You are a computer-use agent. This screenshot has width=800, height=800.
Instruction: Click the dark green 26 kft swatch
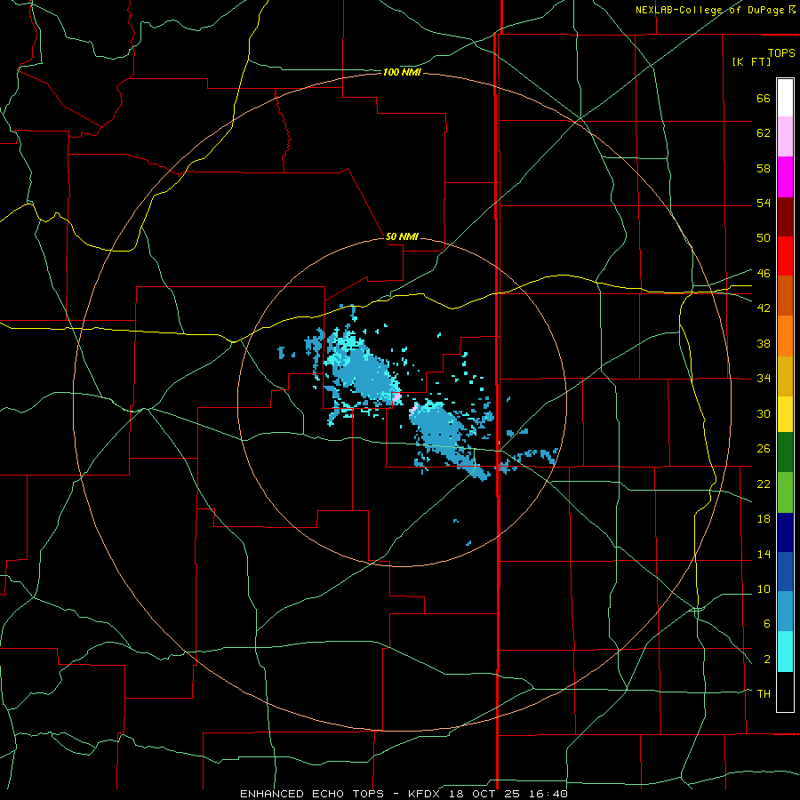click(785, 452)
